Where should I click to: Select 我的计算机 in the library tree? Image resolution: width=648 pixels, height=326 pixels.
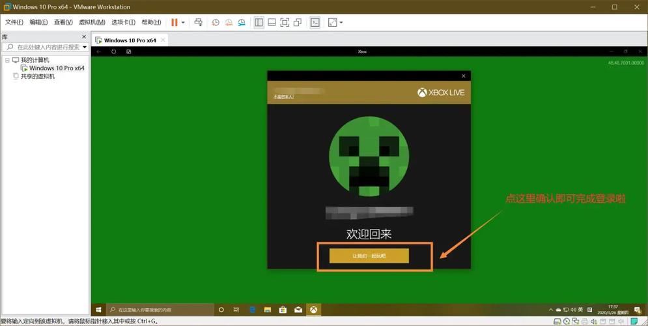point(35,60)
